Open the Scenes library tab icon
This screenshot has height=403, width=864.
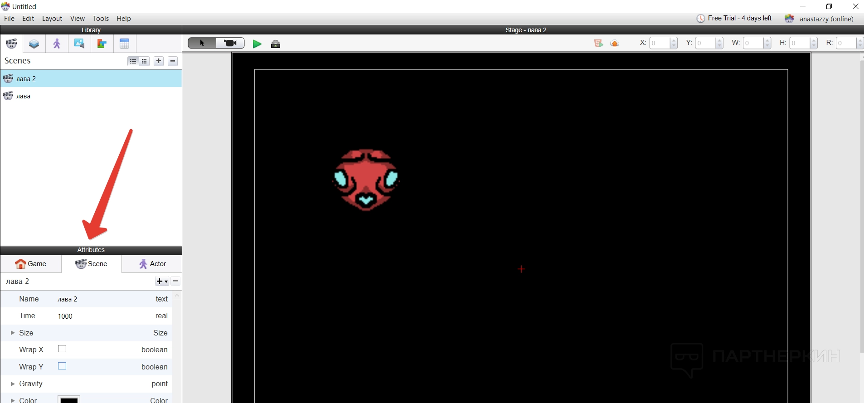click(11, 44)
